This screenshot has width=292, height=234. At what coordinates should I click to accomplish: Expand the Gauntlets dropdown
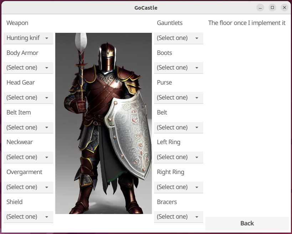click(178, 38)
